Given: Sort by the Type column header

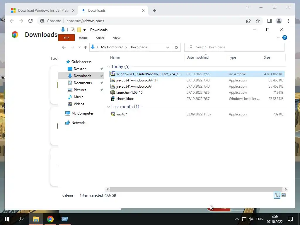Looking at the screenshot, I should pyautogui.click(x=232, y=57).
